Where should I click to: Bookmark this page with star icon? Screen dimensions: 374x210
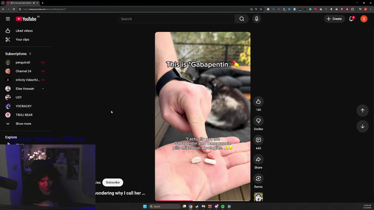pyautogui.click(x=261, y=9)
